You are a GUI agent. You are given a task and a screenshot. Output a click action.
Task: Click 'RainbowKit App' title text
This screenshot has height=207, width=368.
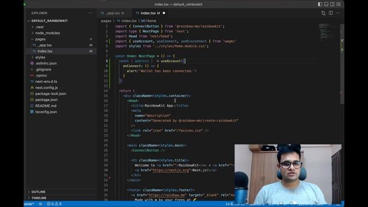pos(159,106)
